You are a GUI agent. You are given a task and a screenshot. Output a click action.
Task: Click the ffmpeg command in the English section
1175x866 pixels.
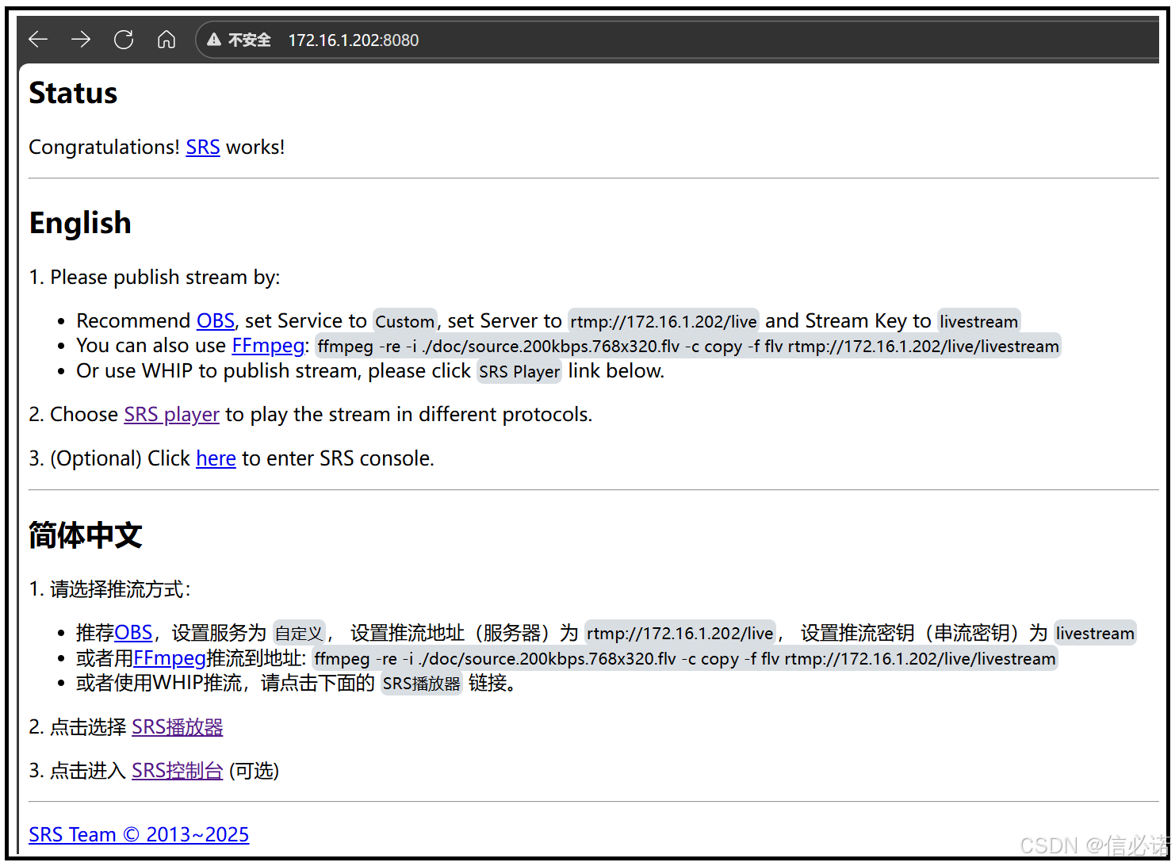click(x=688, y=347)
